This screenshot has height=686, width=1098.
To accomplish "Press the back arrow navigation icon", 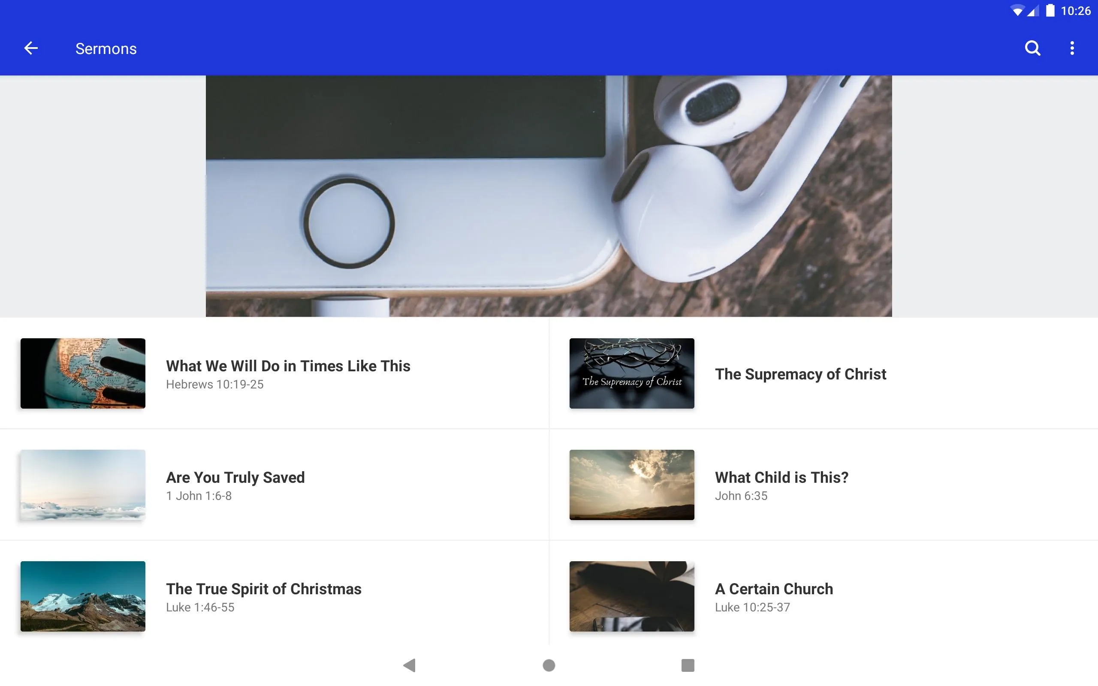I will pyautogui.click(x=29, y=48).
